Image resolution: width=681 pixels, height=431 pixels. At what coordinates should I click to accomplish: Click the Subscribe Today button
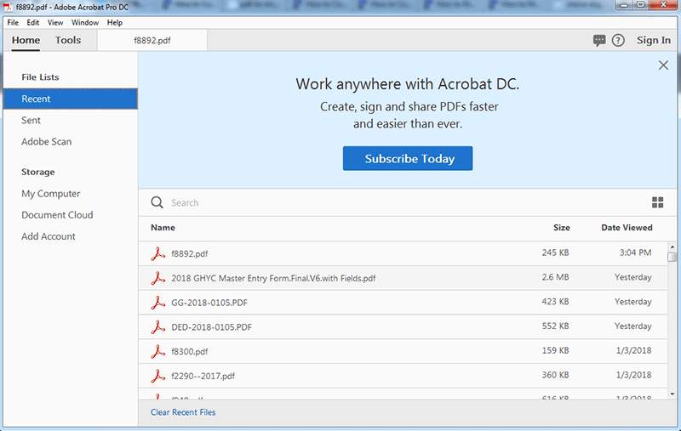(x=408, y=158)
